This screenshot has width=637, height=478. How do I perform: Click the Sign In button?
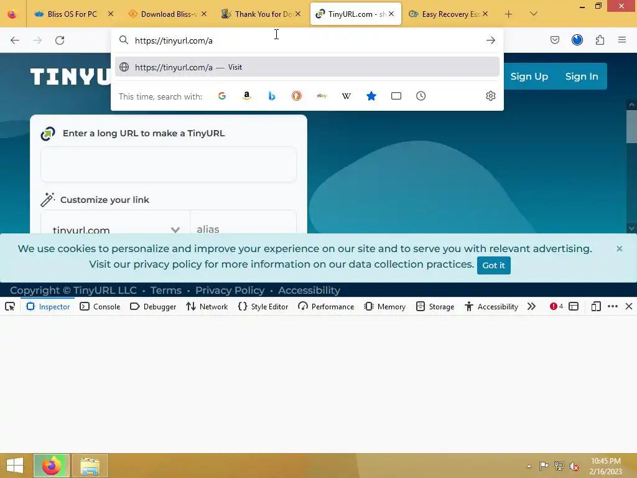click(582, 77)
